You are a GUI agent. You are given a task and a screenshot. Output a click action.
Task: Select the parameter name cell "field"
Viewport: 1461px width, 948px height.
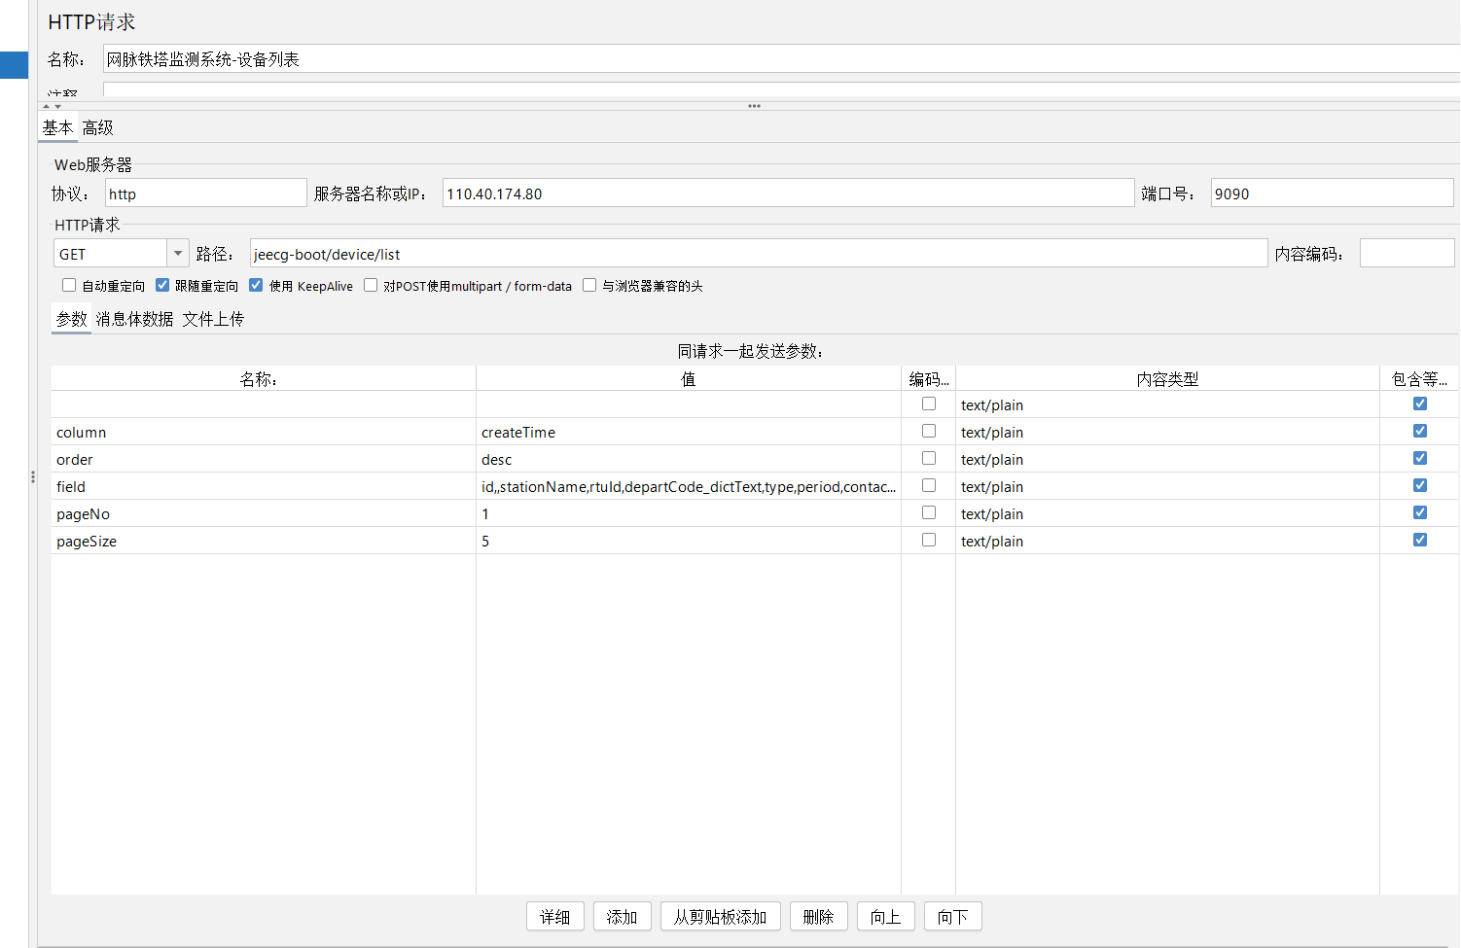264,486
